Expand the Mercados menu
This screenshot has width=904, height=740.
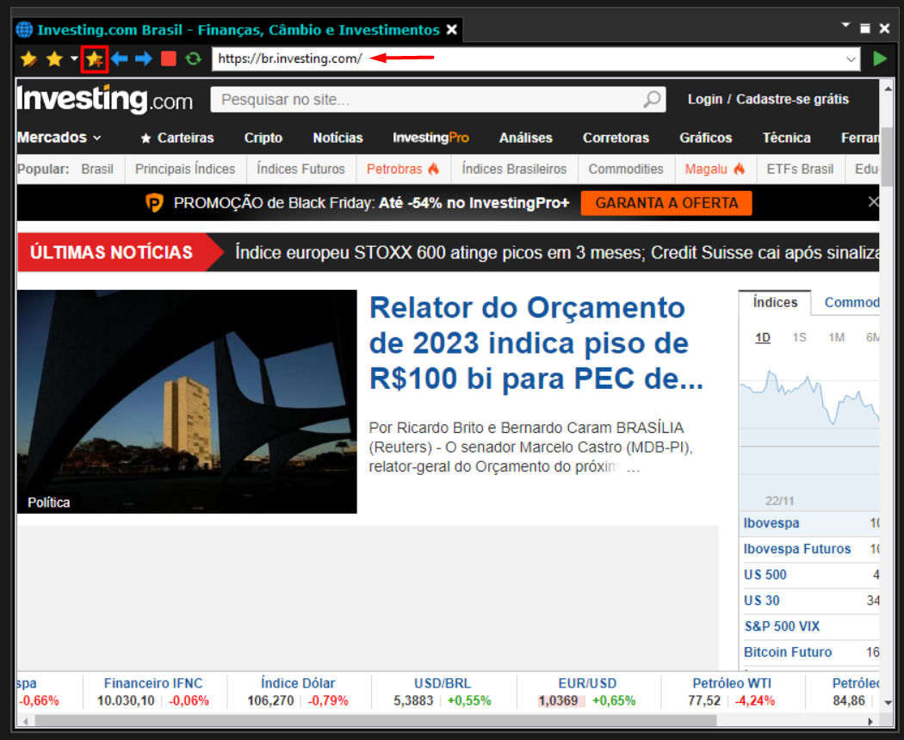click(59, 138)
